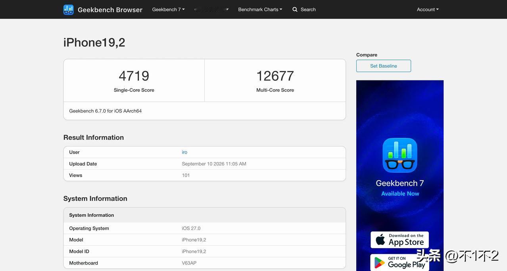Select motherboard value V63AP

point(189,263)
